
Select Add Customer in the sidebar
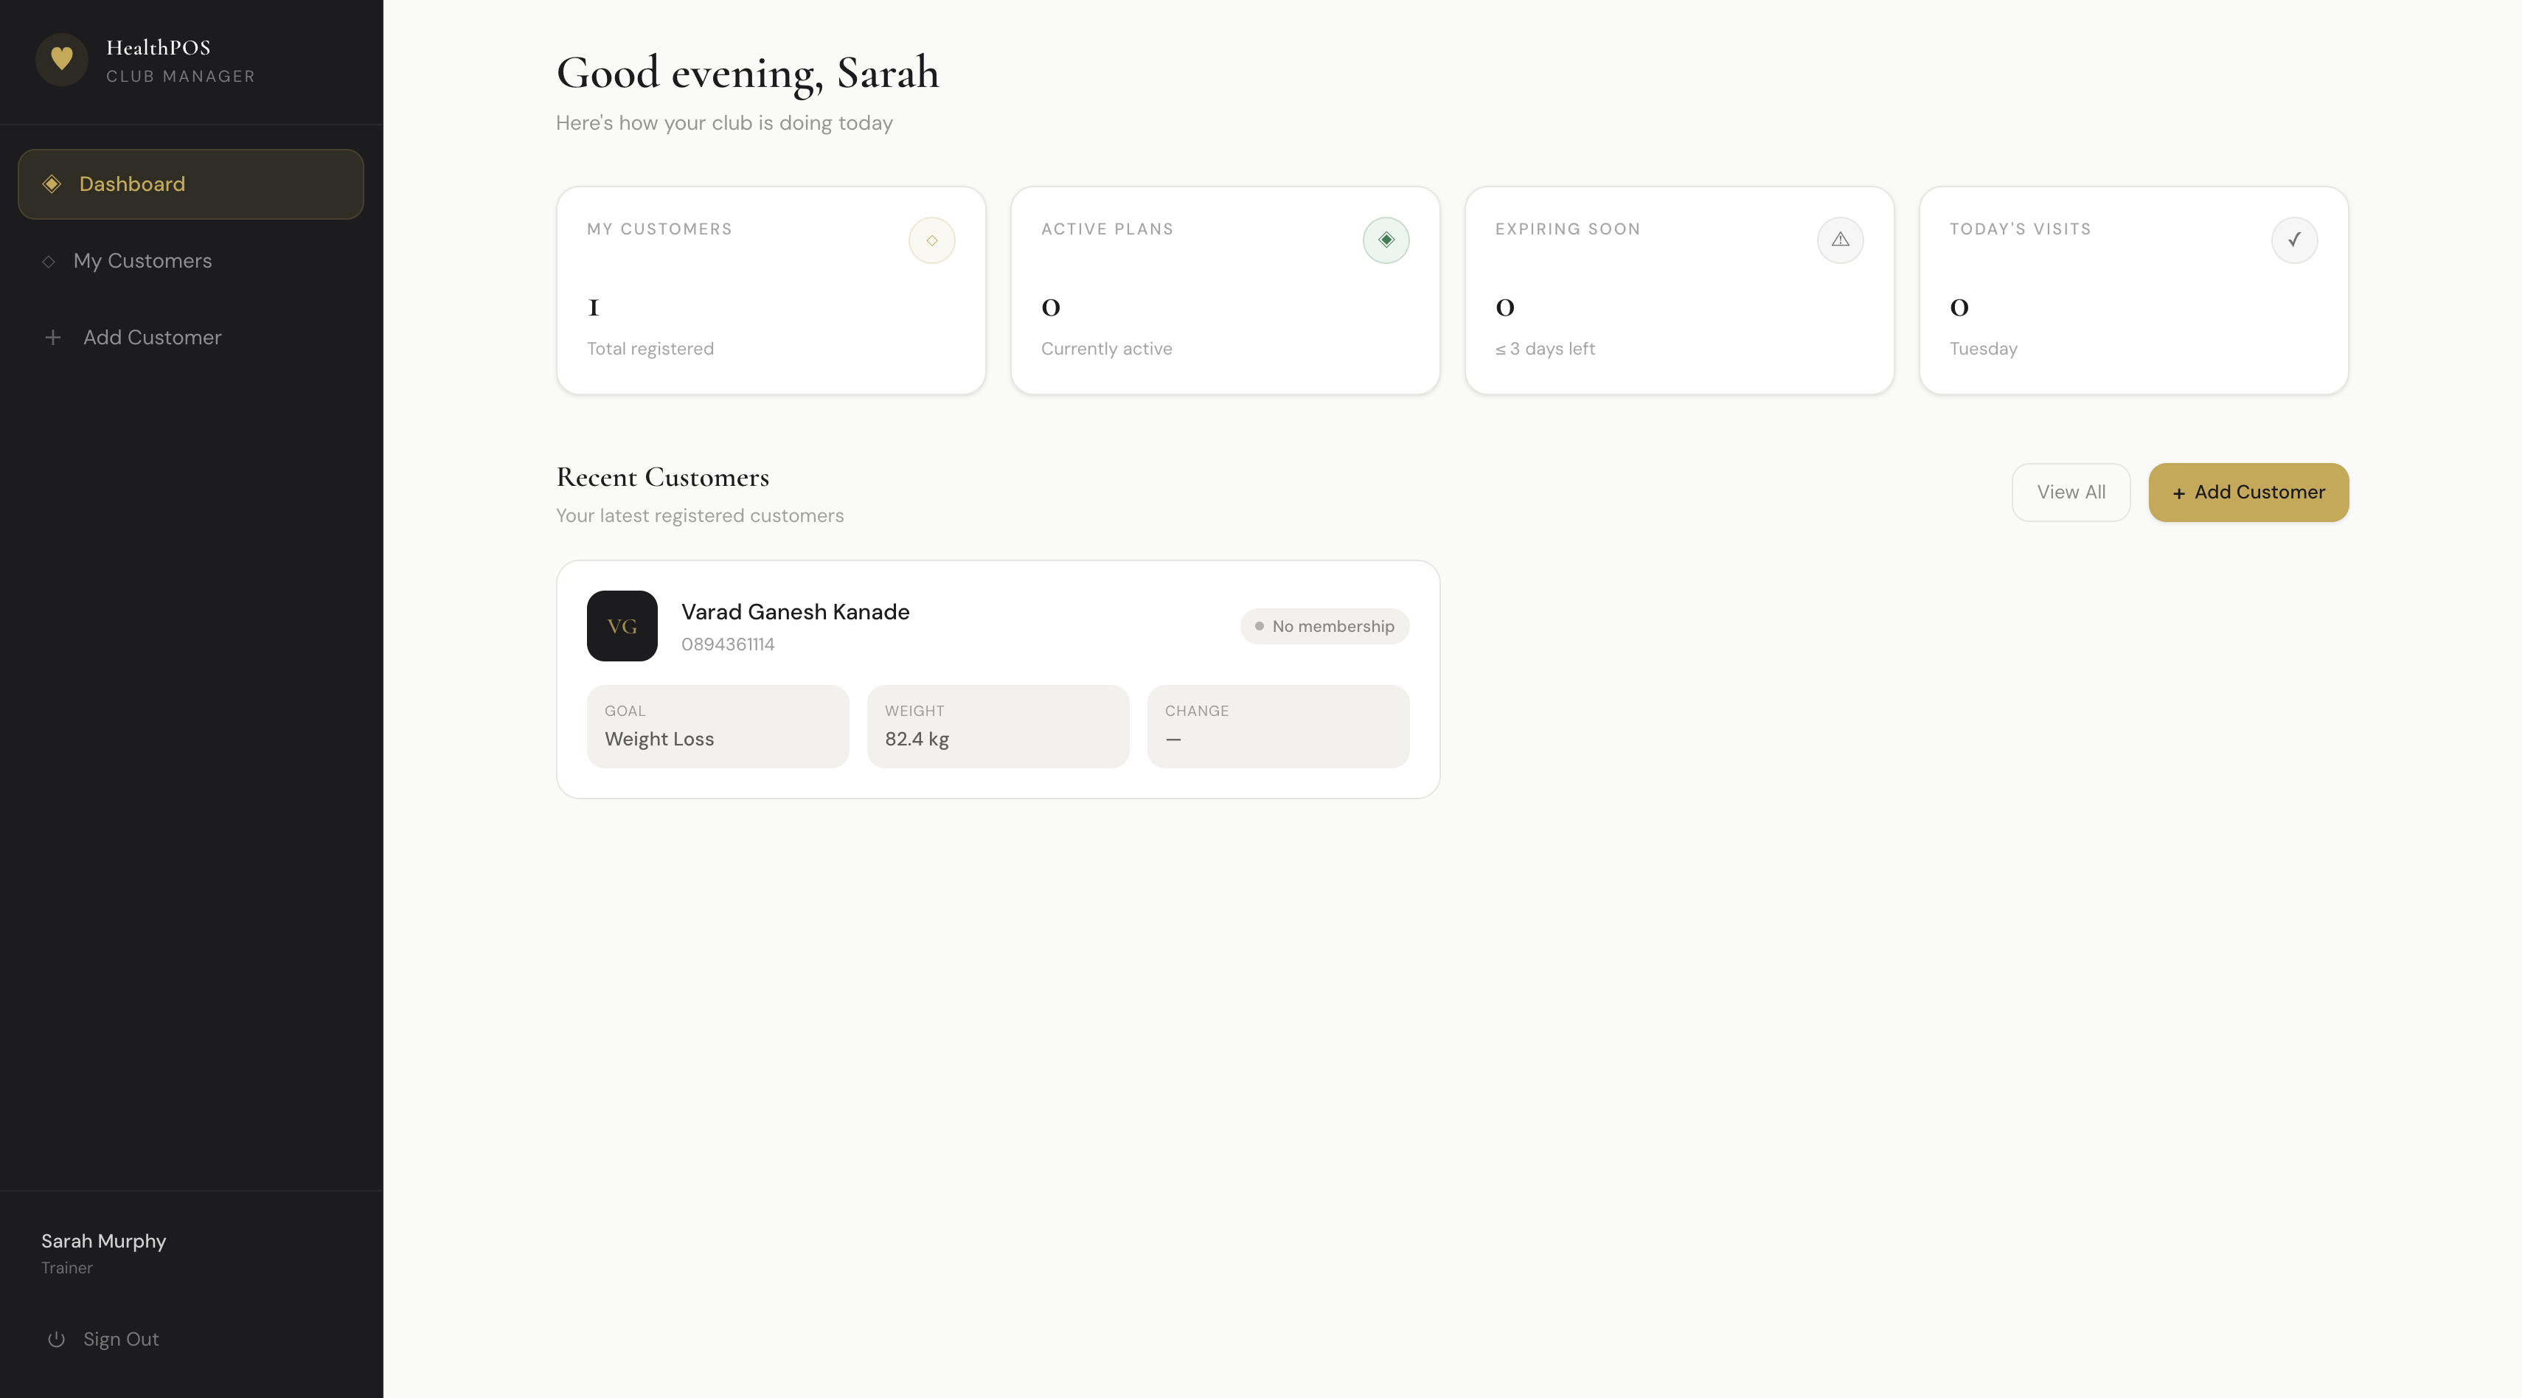(x=153, y=338)
